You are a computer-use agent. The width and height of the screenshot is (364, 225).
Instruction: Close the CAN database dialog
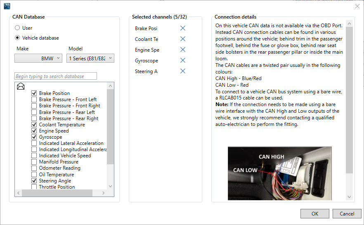point(357,6)
